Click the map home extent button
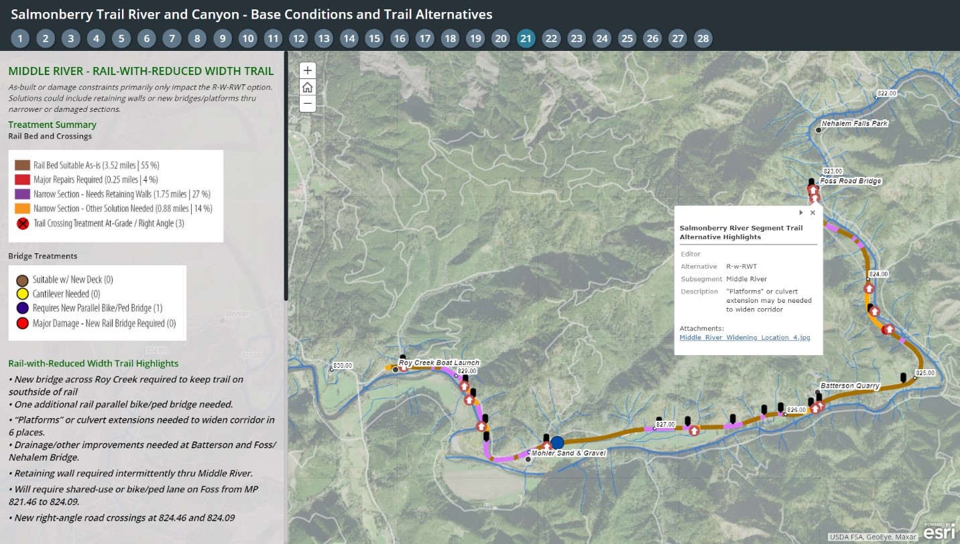Viewport: 960px width, 544px height. click(307, 87)
